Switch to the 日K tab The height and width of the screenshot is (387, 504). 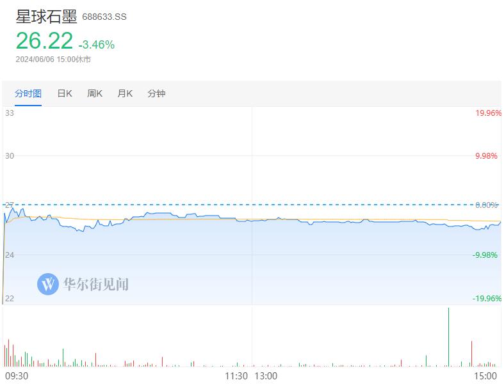tap(65, 93)
